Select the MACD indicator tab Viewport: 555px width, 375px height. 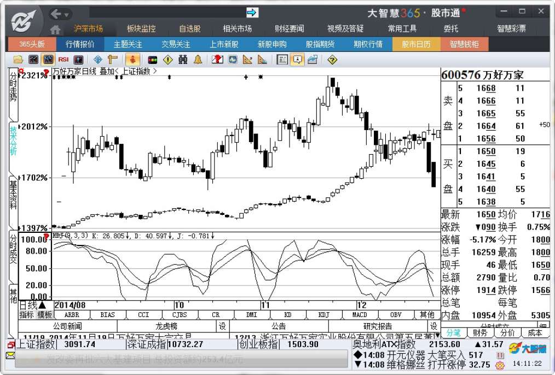pos(360,314)
